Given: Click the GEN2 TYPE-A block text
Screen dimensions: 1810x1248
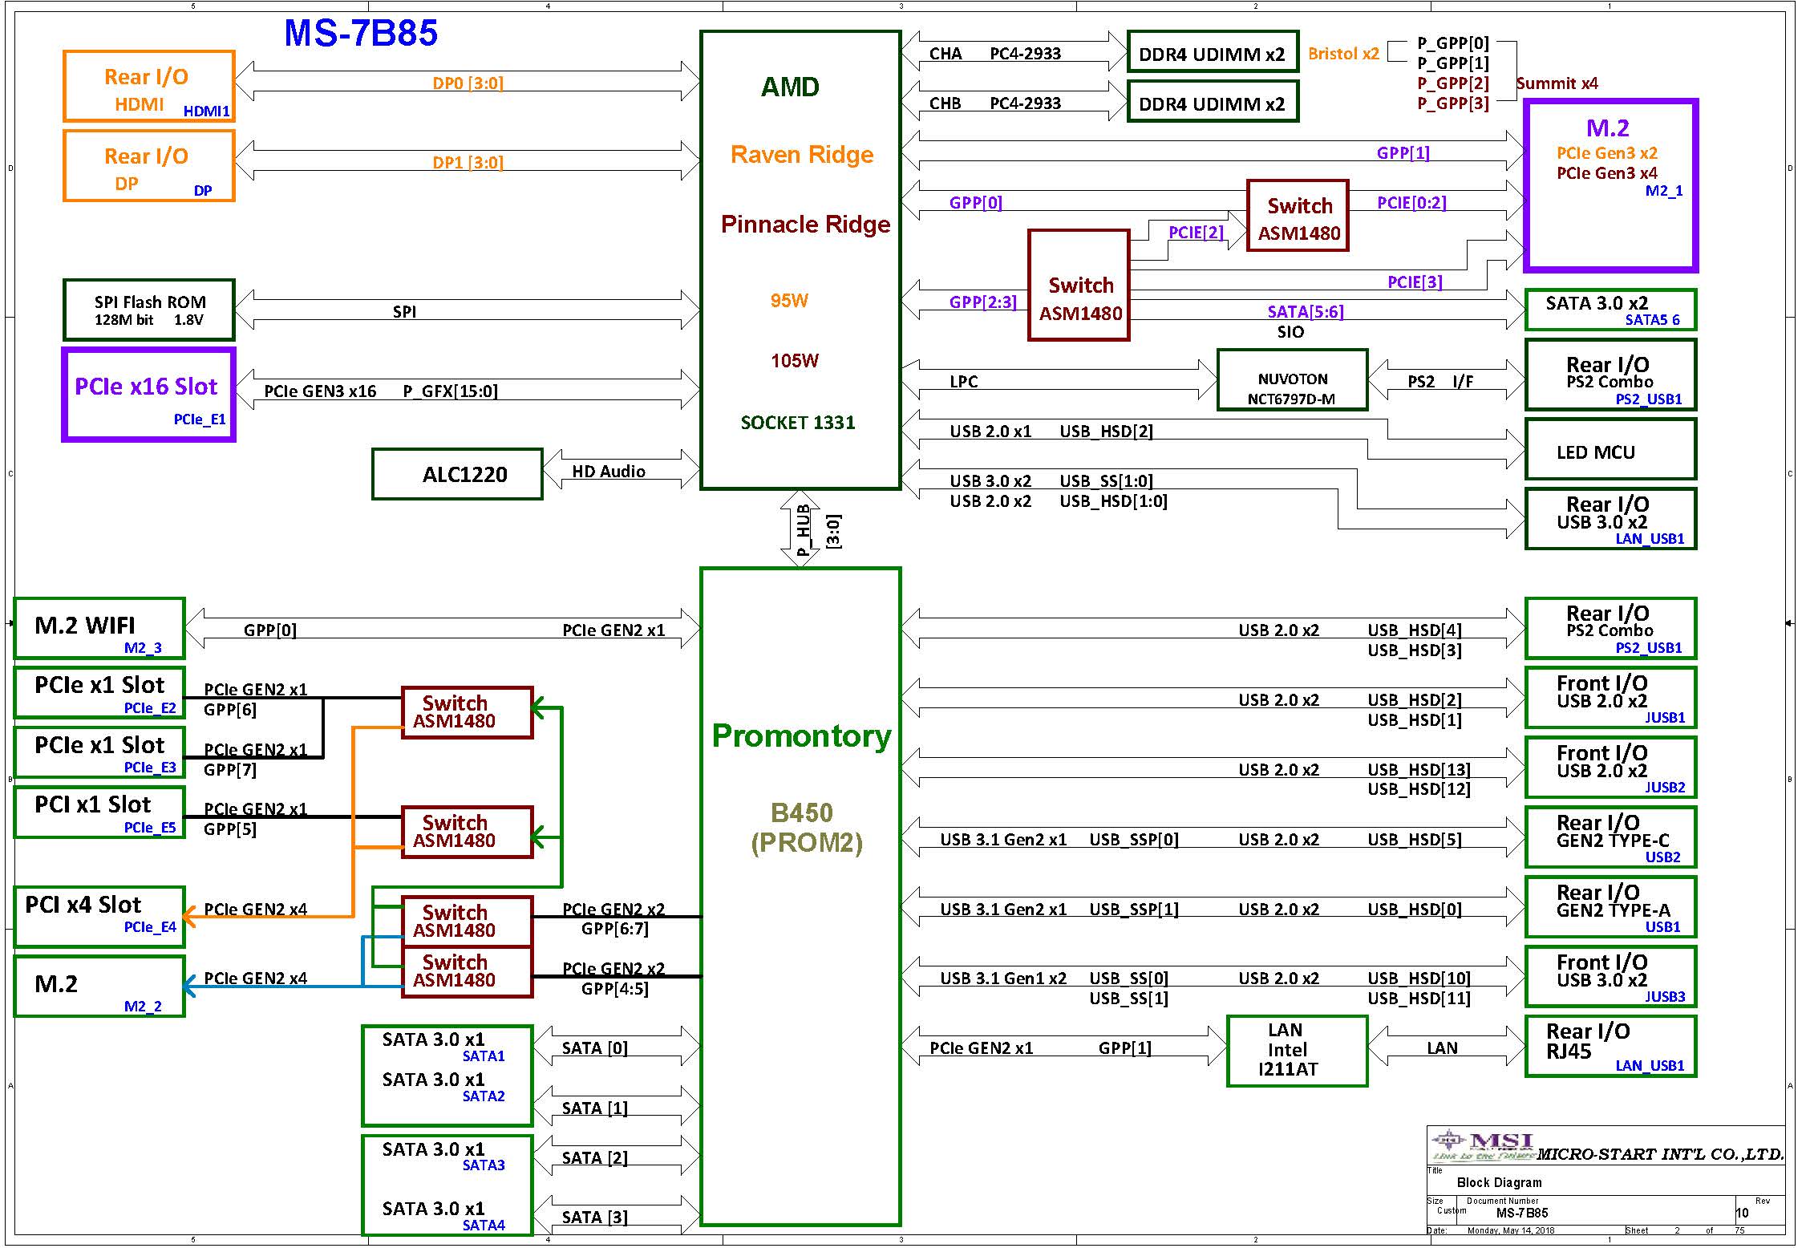Looking at the screenshot, I should (x=1613, y=910).
